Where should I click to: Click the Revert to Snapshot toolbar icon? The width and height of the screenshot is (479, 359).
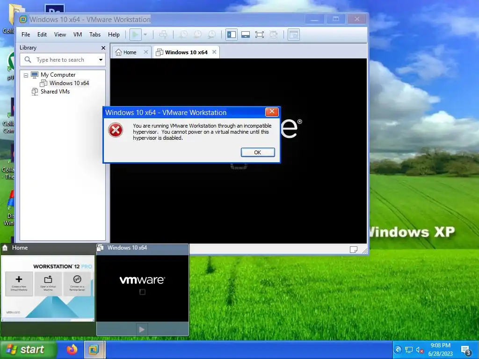pos(198,35)
